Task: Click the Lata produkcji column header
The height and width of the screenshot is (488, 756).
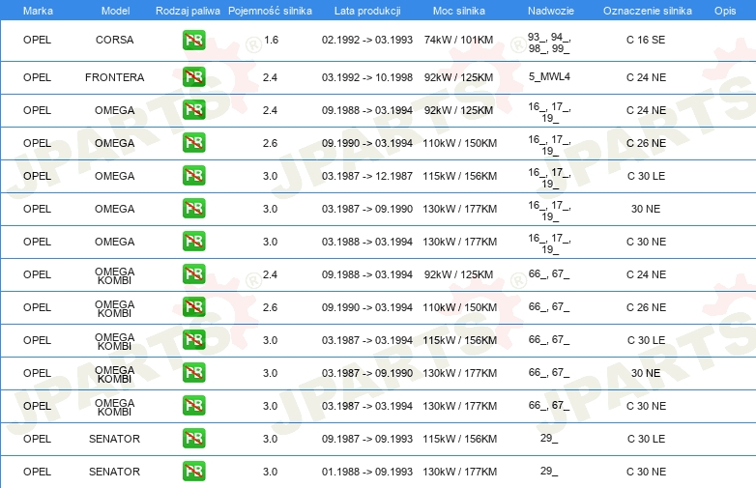Action: (367, 11)
